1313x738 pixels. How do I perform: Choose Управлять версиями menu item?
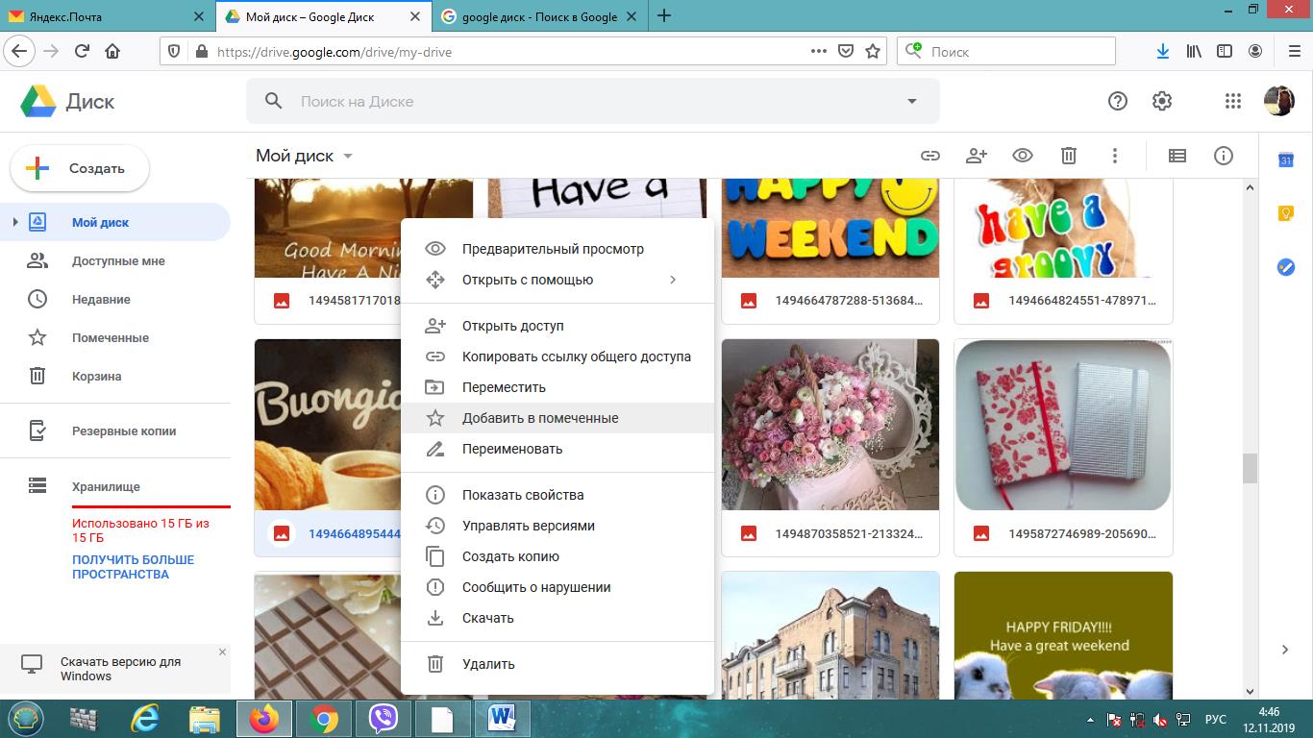[557, 526]
